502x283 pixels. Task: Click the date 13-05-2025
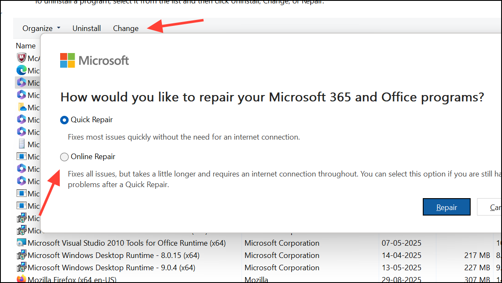coord(402,268)
